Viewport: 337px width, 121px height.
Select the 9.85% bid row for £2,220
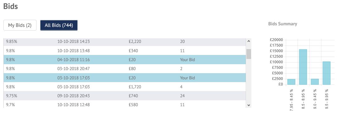point(125,42)
